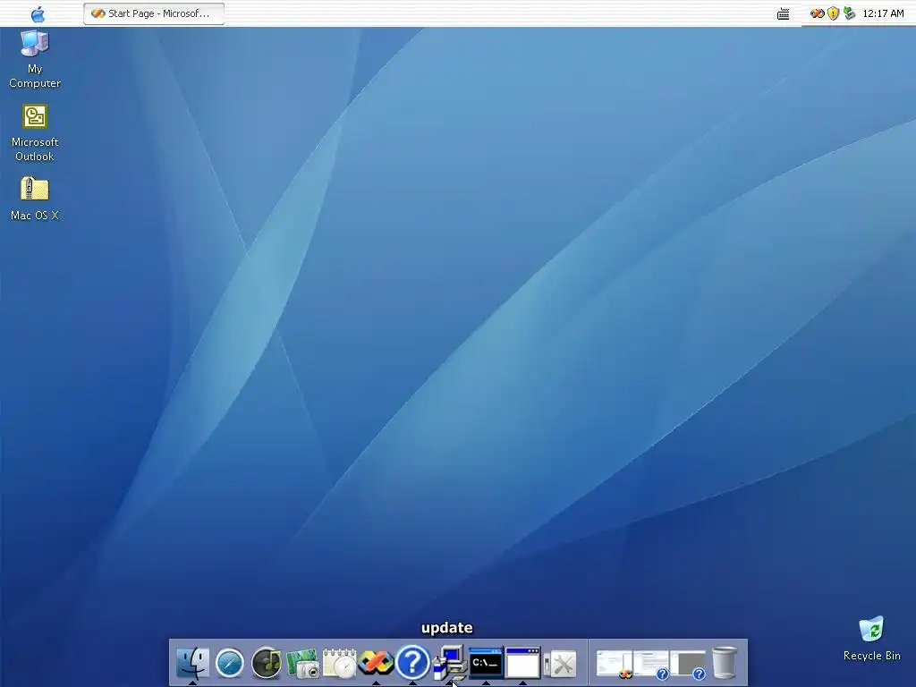This screenshot has width=916, height=687.
Task: Open the iTunes music note dock icon
Action: point(267,663)
